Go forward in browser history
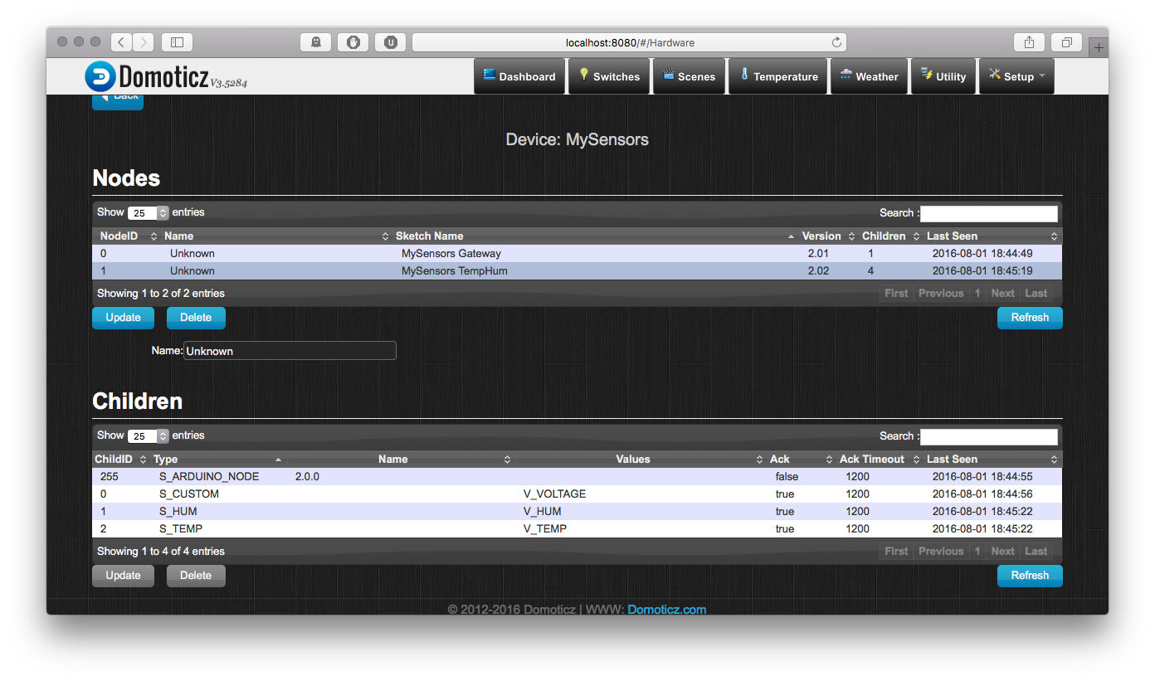 143,41
